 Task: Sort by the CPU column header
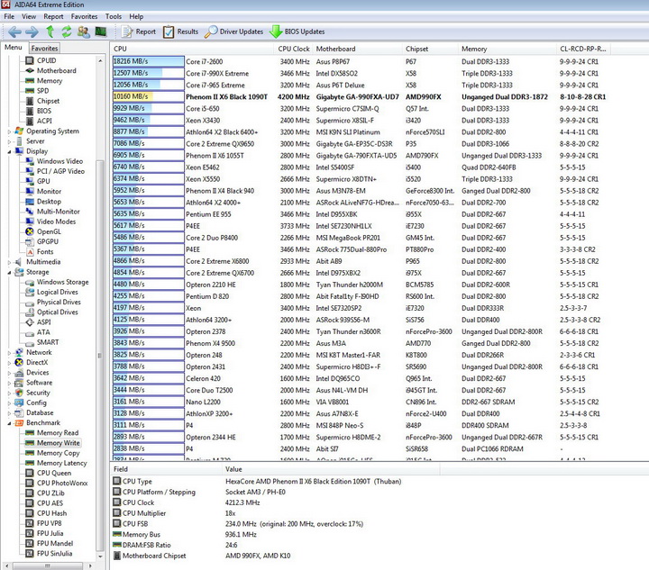pos(192,49)
